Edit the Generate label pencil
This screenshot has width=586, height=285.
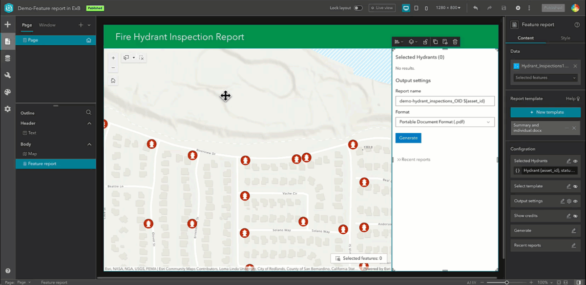574,230
